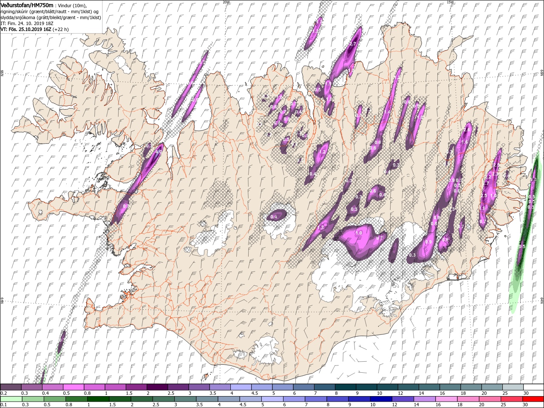Pick the rain scale swatch between 12 and 14
This screenshot has width=544, height=408.
tap(402, 399)
